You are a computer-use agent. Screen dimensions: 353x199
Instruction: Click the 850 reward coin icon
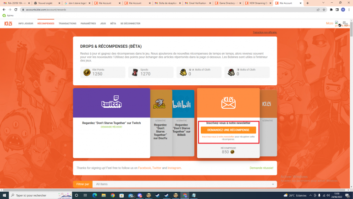point(232,152)
